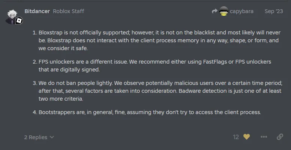Open the capybara username link

click(242, 11)
